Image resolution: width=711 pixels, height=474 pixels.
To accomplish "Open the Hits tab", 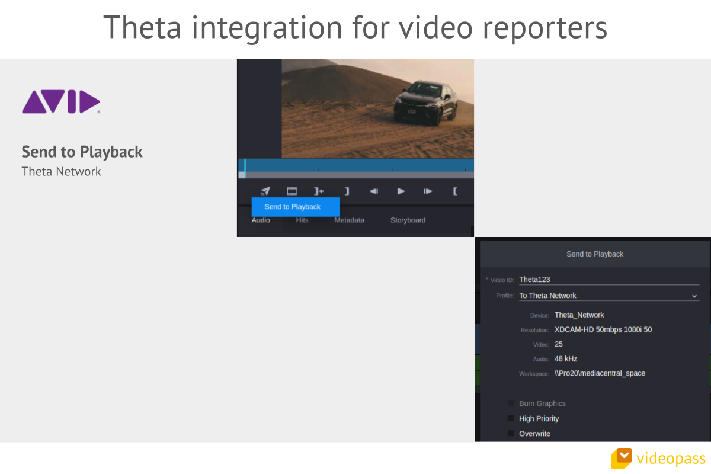I will [302, 220].
